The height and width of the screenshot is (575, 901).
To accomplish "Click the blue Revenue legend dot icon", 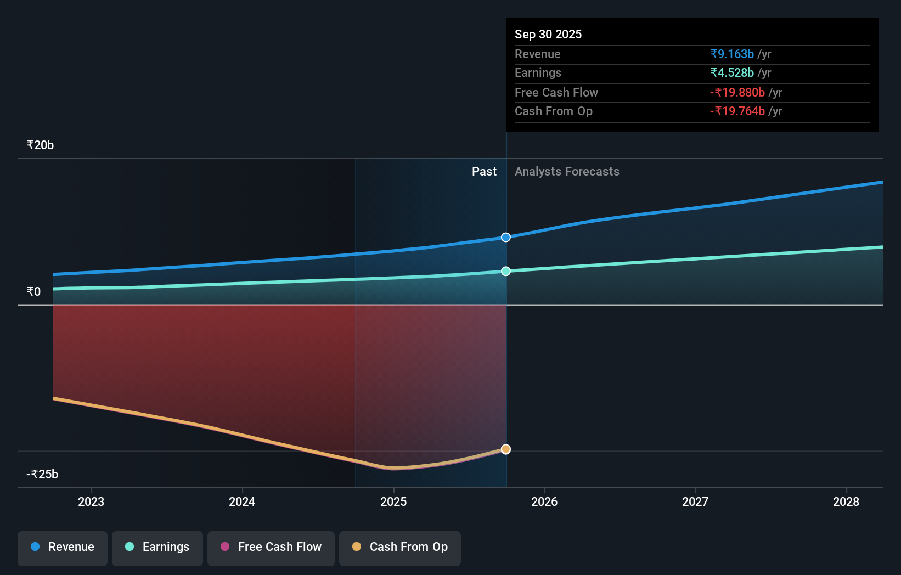I will pos(35,547).
